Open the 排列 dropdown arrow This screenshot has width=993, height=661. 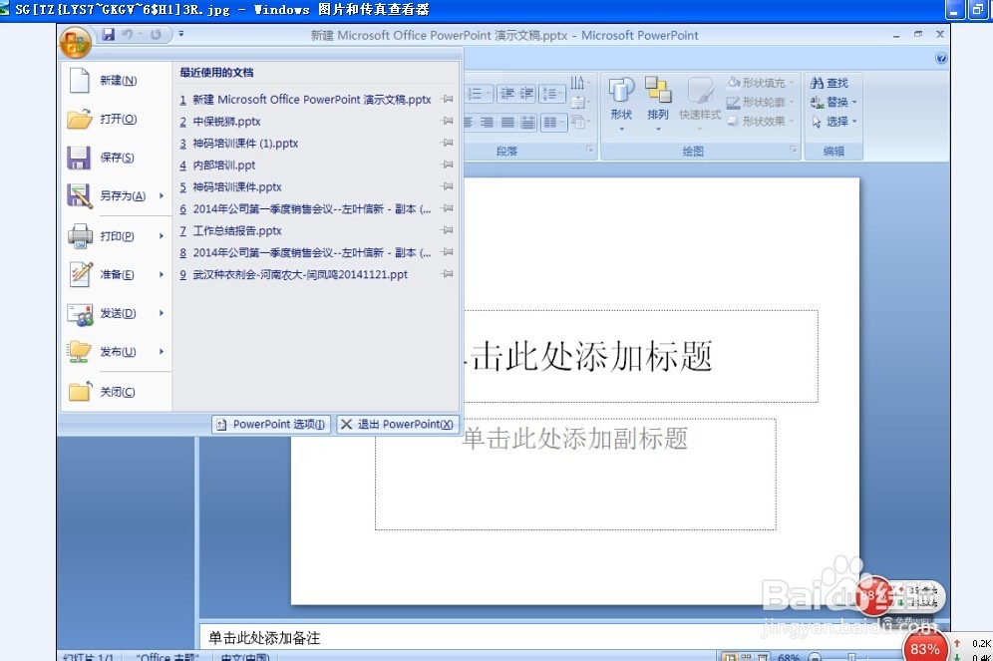coord(658,130)
